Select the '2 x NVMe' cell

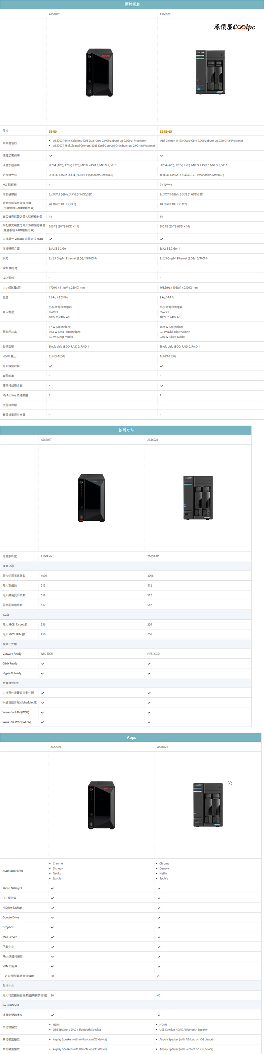(166, 185)
